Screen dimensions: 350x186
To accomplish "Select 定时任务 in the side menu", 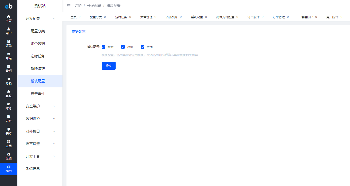I will [x=38, y=56].
